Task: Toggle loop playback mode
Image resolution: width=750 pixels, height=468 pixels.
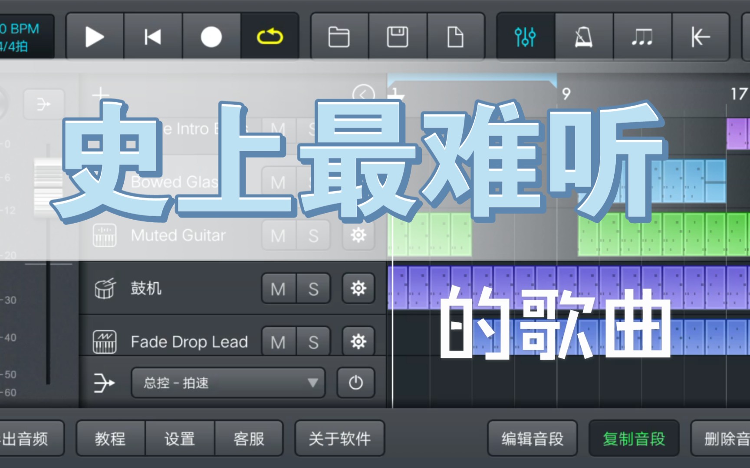Action: (x=270, y=37)
